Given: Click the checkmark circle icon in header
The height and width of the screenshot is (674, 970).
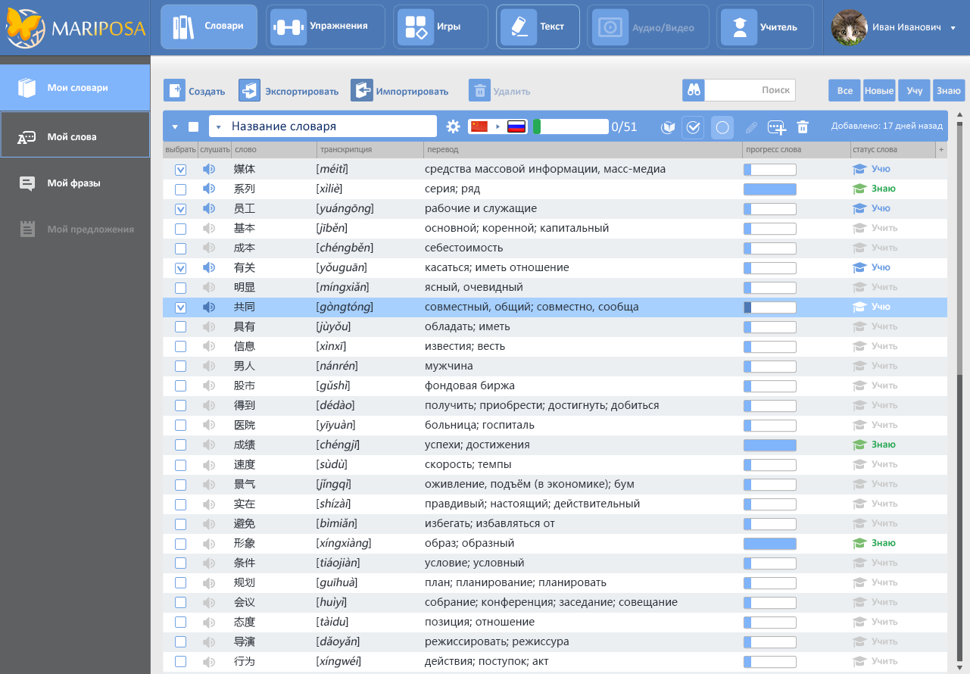Looking at the screenshot, I should [693, 127].
